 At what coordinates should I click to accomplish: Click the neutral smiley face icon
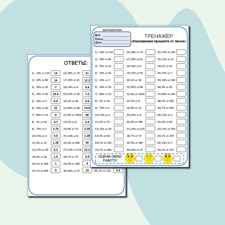[149, 158]
